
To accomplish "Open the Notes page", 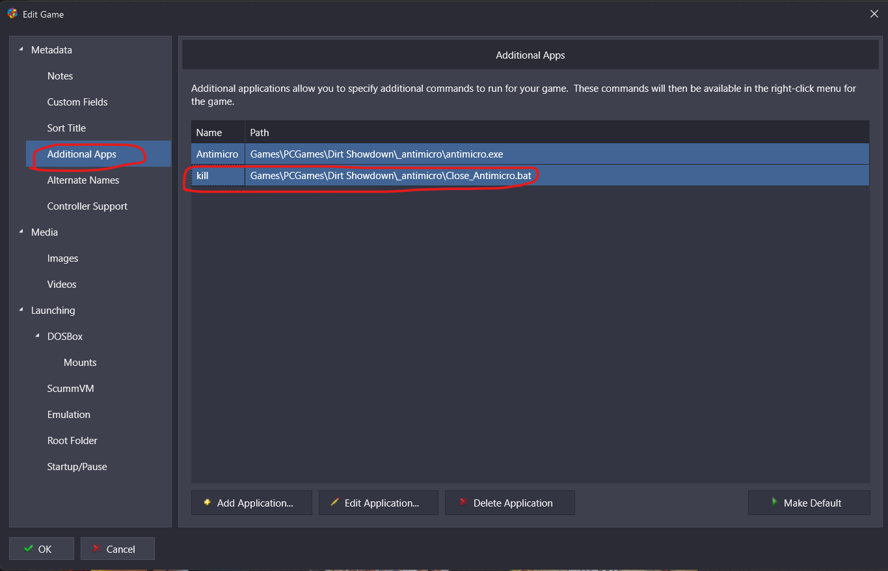I will pos(60,76).
